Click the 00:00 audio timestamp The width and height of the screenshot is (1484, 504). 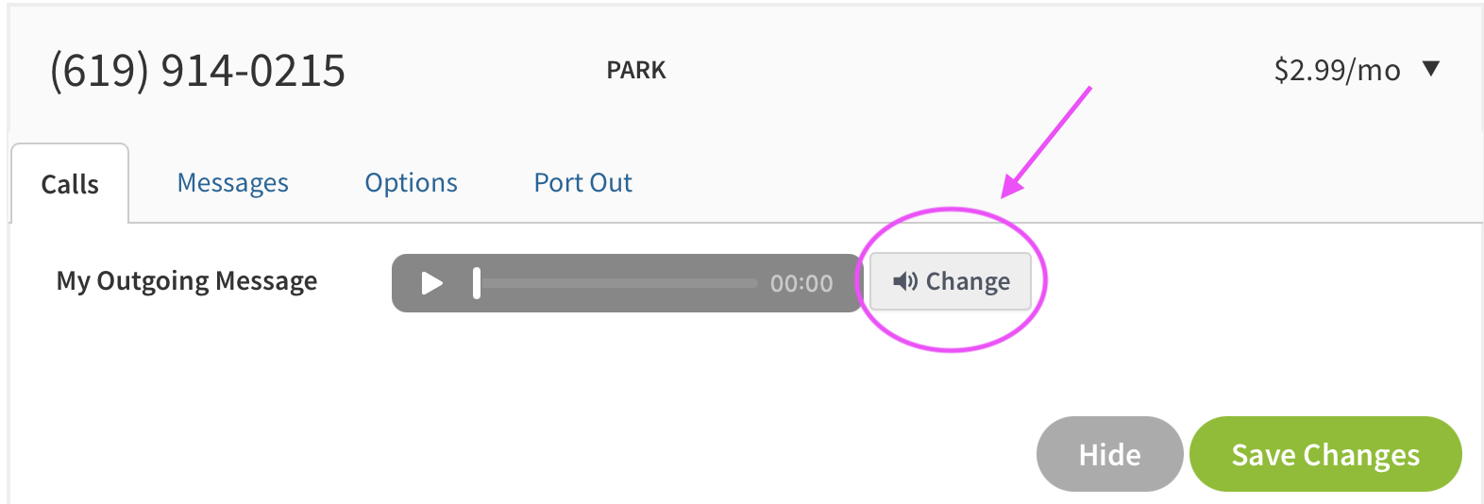tap(801, 283)
